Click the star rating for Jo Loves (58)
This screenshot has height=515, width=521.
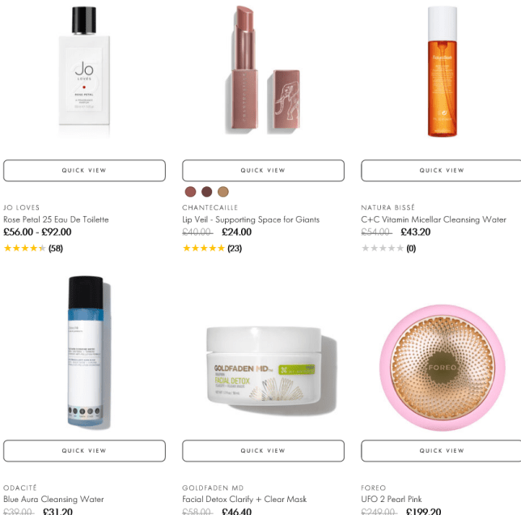coord(33,249)
